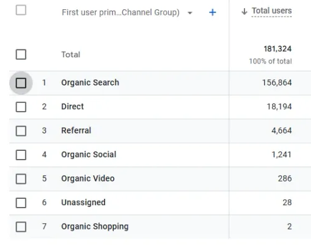Click the First user primary channel header text
The image size is (311, 245).
pyautogui.click(x=121, y=12)
